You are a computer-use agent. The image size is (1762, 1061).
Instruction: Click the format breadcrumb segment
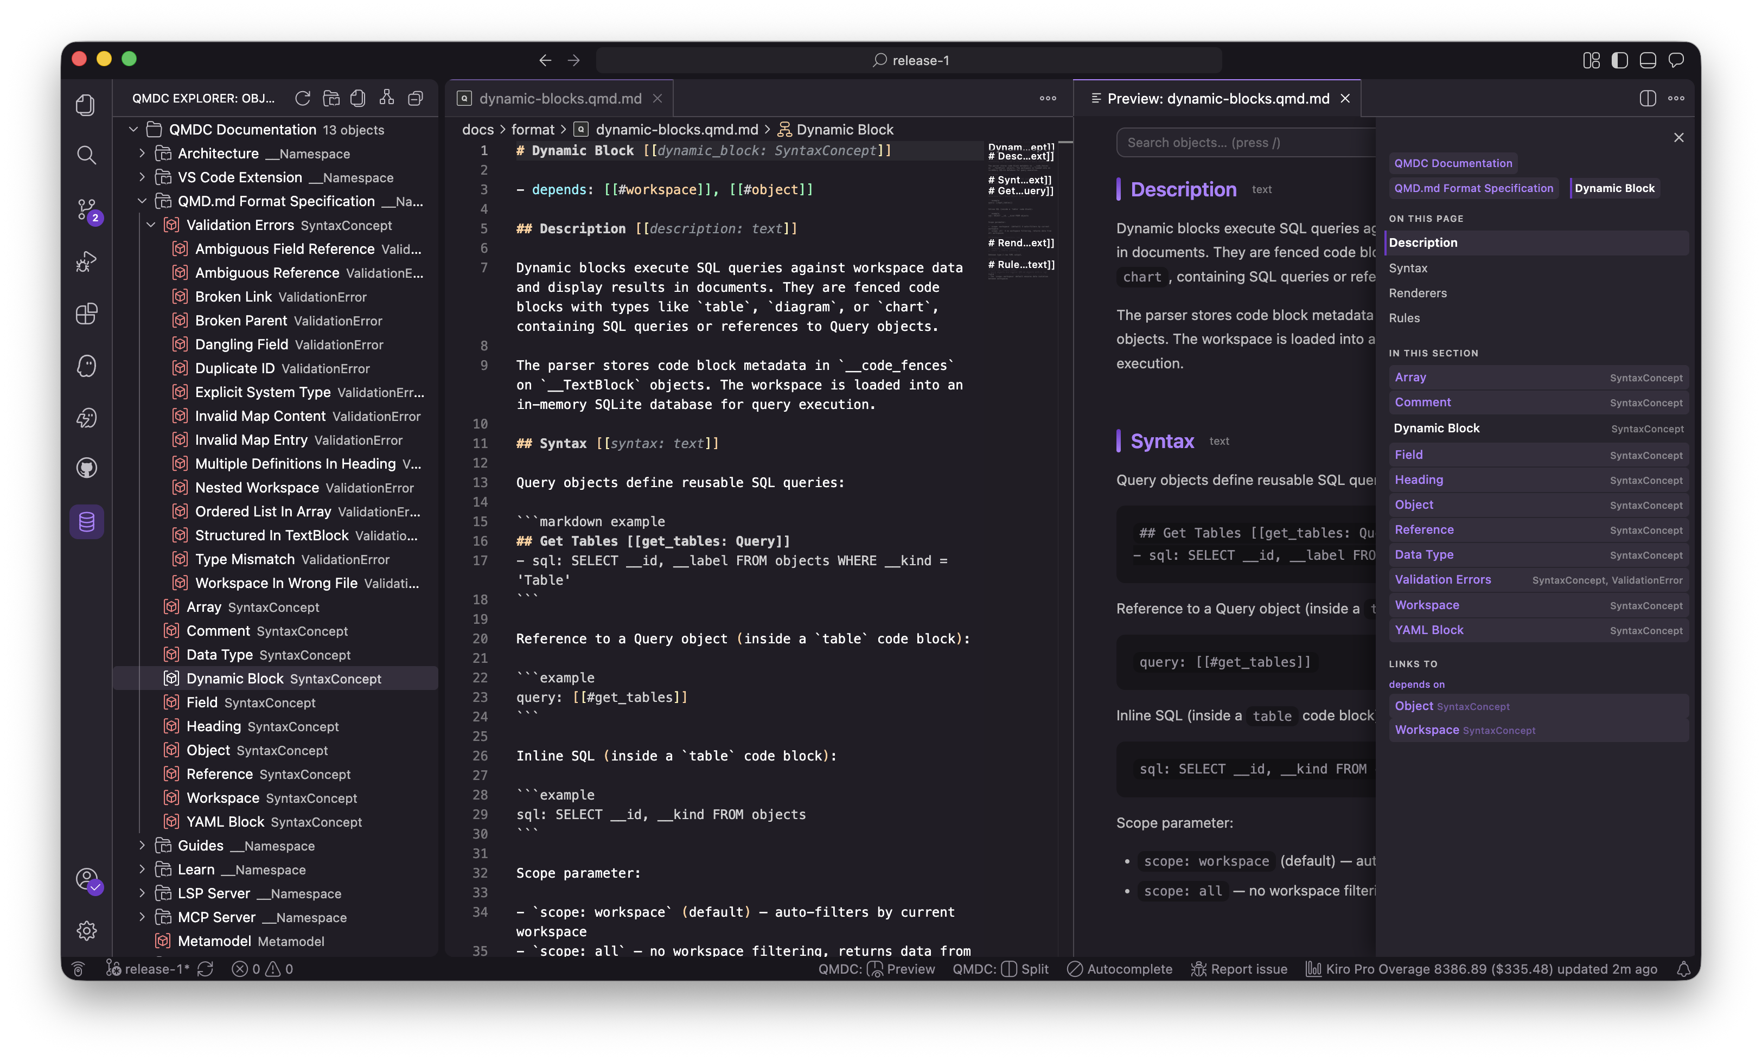click(x=533, y=130)
